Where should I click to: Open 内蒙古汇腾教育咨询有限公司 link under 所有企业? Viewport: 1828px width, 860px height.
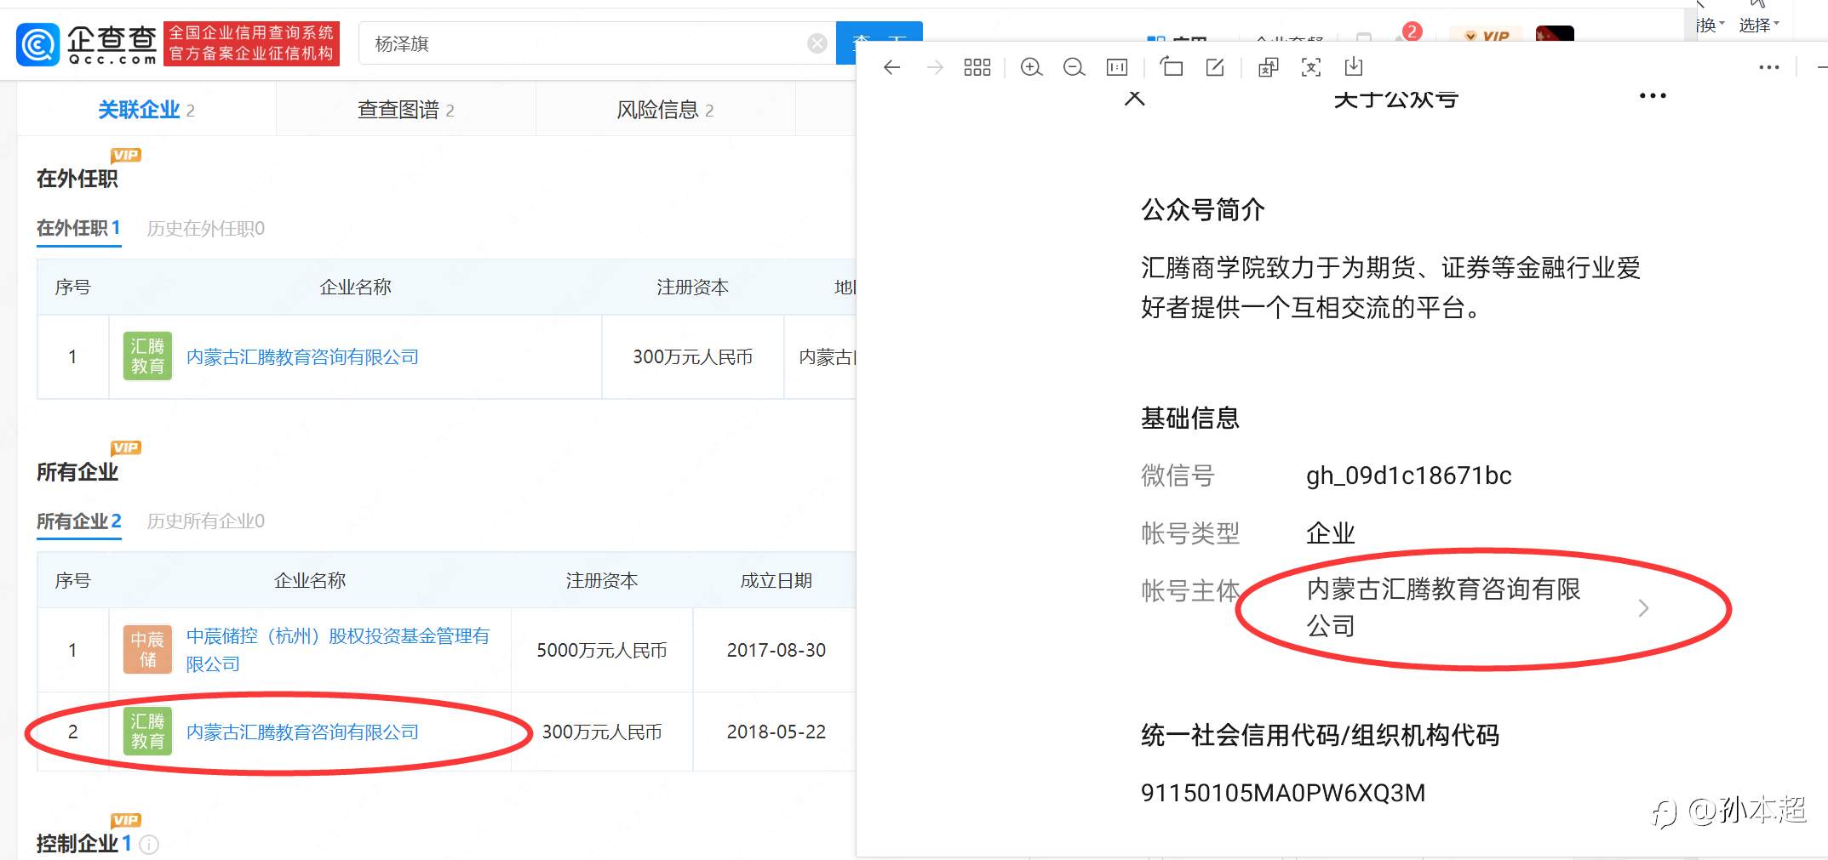302,732
